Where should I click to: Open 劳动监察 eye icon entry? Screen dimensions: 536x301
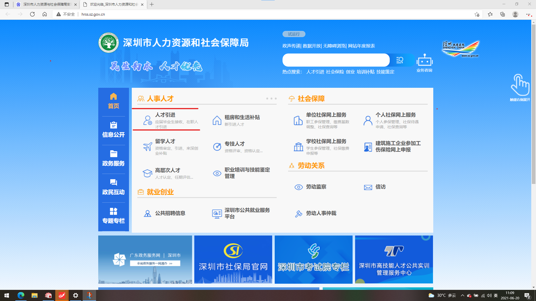click(298, 187)
